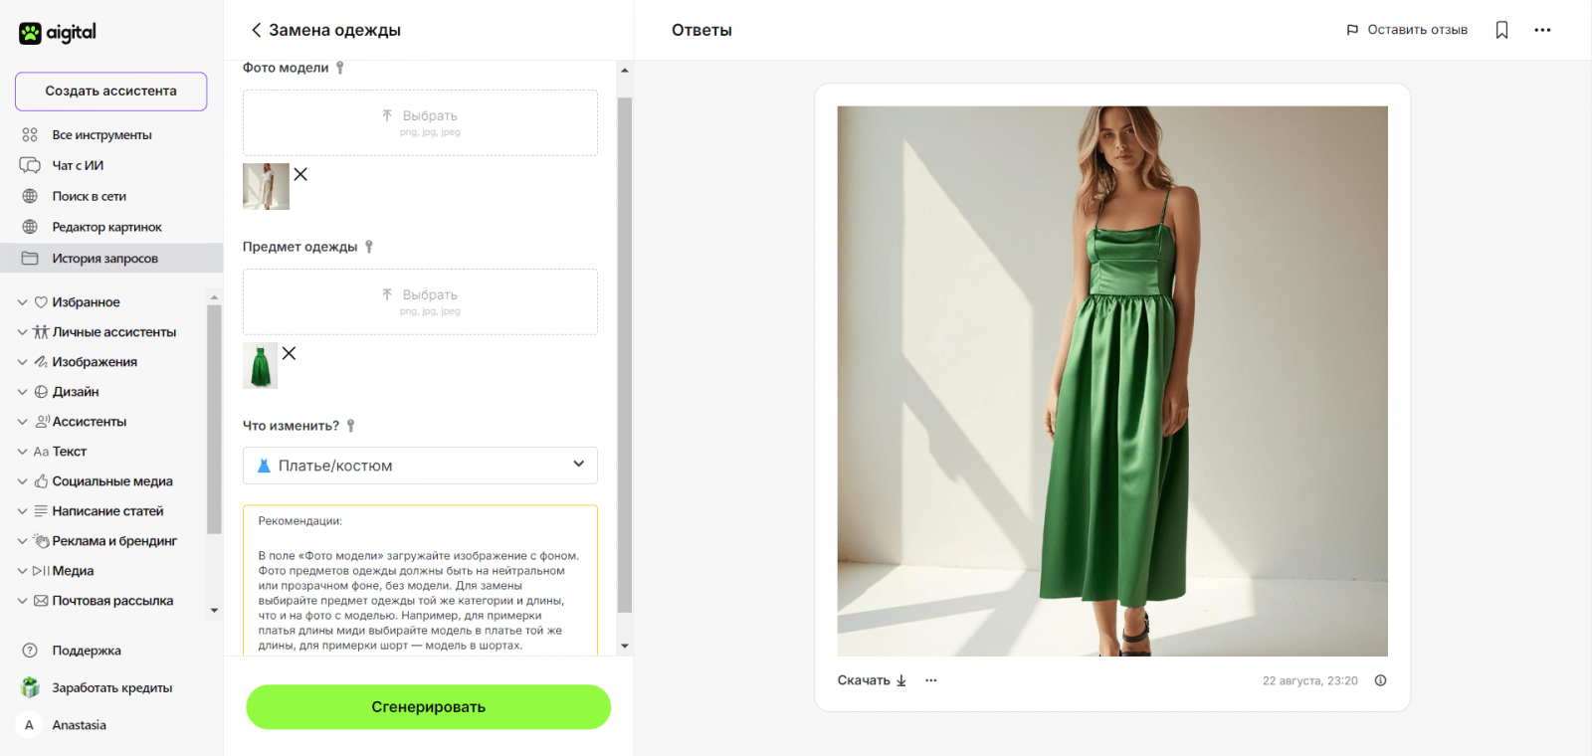Screen dimensions: 1592x756
Task: Click the 22 августа, 23:20 timestamp
Action: pyautogui.click(x=1310, y=680)
